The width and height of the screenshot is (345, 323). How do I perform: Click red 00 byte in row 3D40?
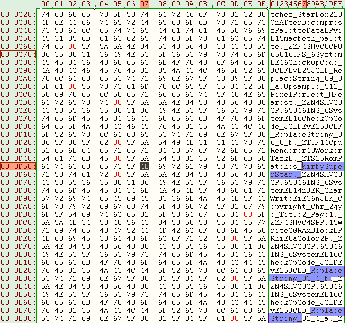[x=117, y=158]
